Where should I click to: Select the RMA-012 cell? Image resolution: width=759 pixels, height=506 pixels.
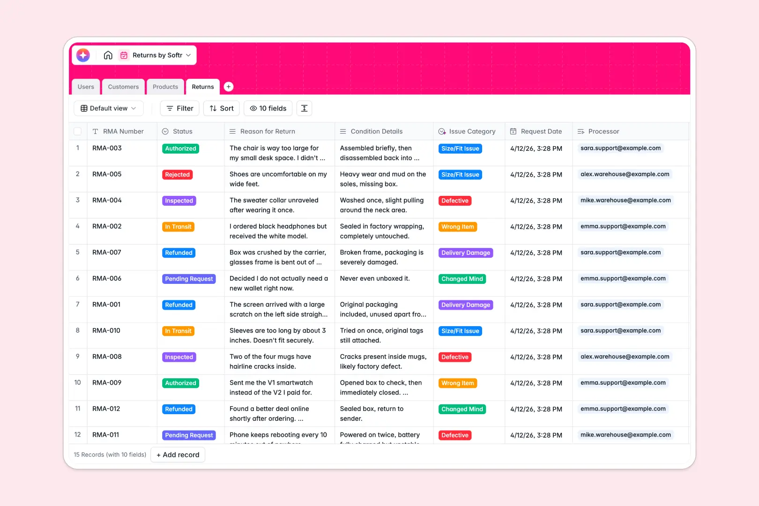point(122,414)
